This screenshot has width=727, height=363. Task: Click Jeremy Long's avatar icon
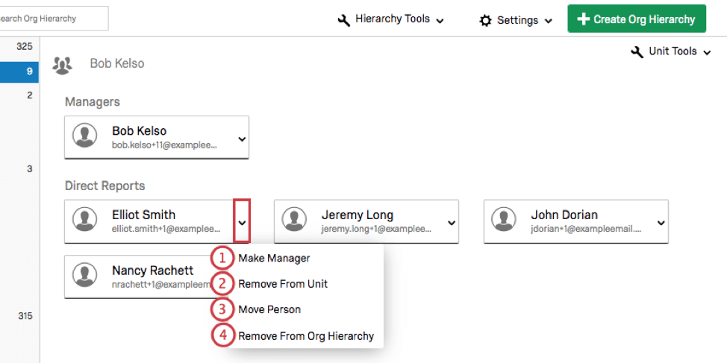click(294, 221)
